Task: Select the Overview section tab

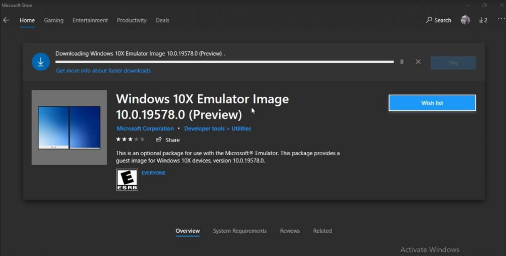Action: 188,231
